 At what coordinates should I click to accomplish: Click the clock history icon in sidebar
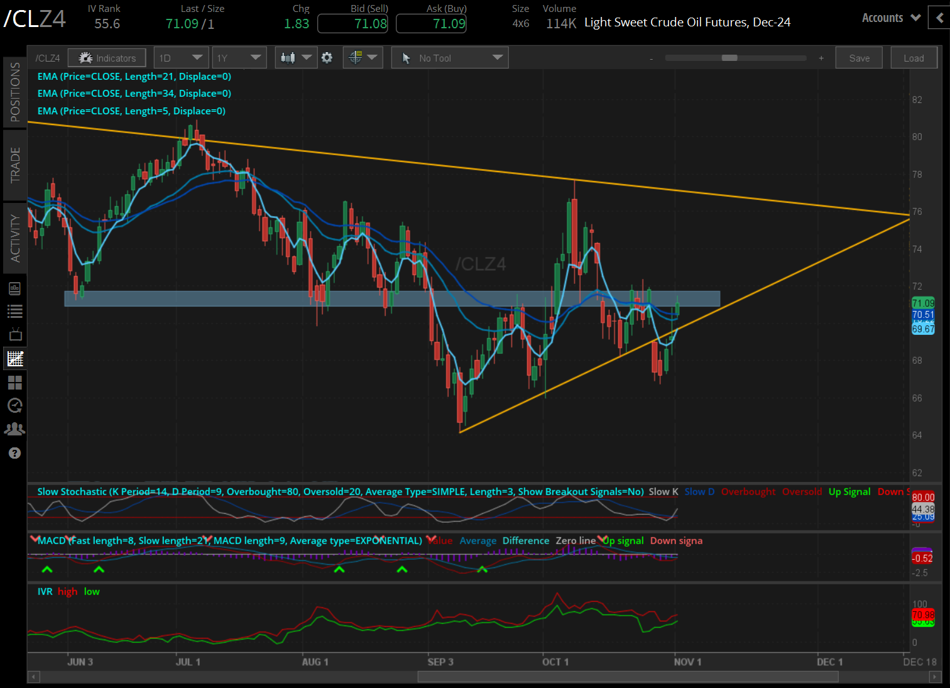15,405
